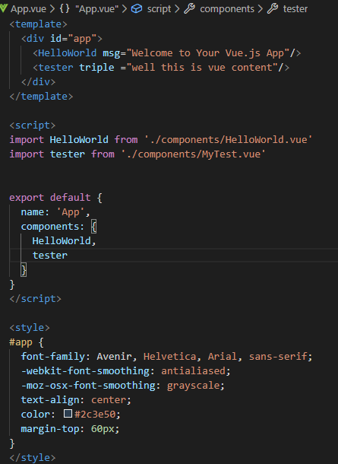Follow the './components/HelloWorld.vue' import path
This screenshot has height=464, width=338.
click(228, 139)
